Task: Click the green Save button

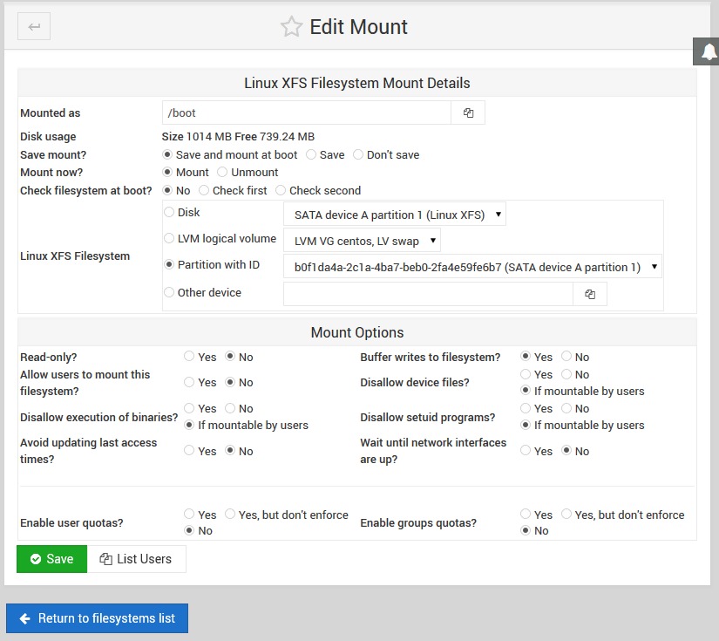Action: click(x=51, y=559)
